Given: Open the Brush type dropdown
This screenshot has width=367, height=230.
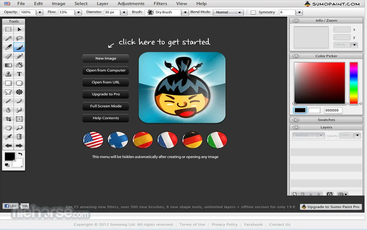Looking at the screenshot, I should tap(185, 12).
